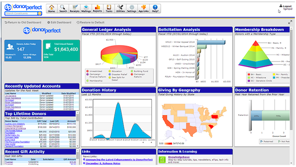Click the green Knowledgebase document icon

click(162, 159)
